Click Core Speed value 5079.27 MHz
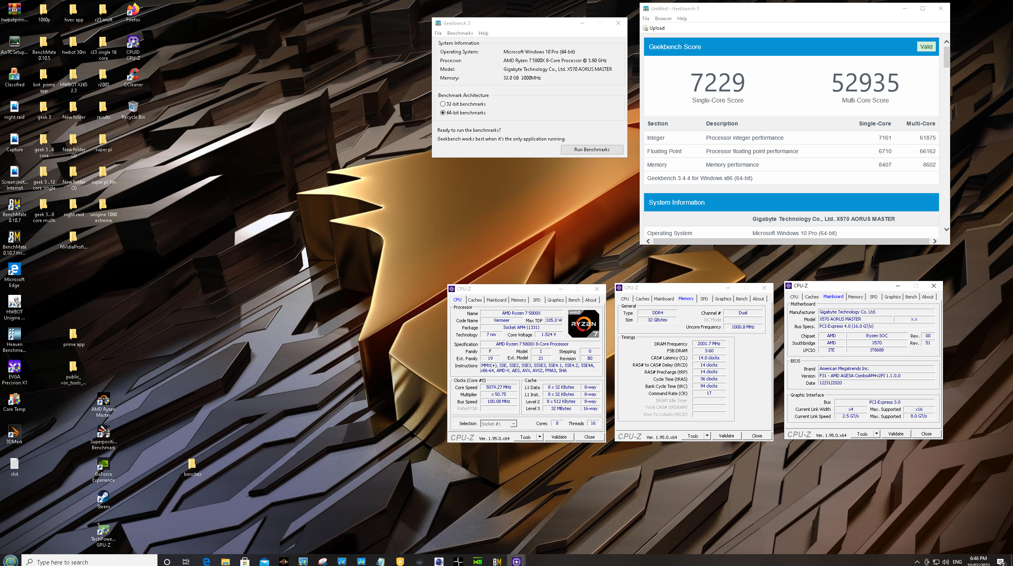The height and width of the screenshot is (566, 1013). (x=498, y=387)
